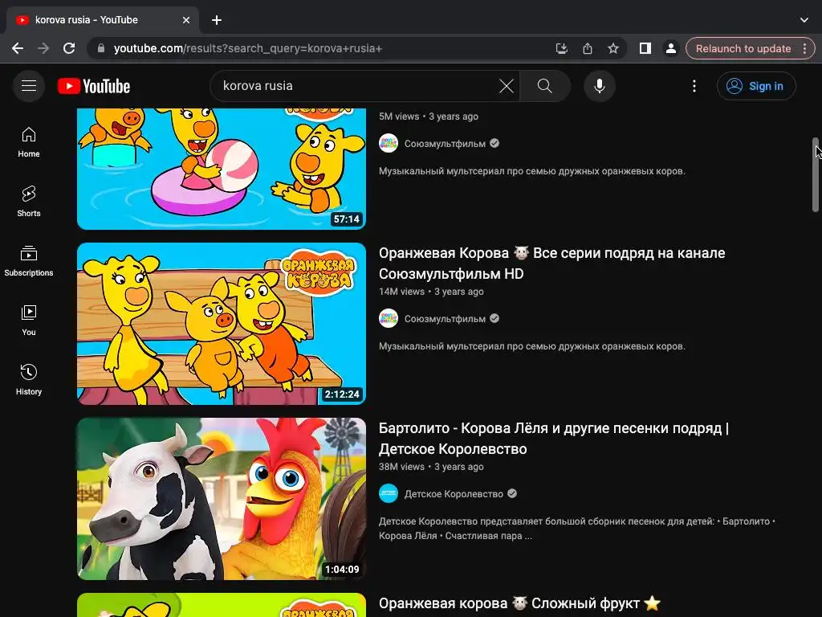Open the Сложный фрукт video thumbnail
This screenshot has height=617, width=822.
pos(222,605)
